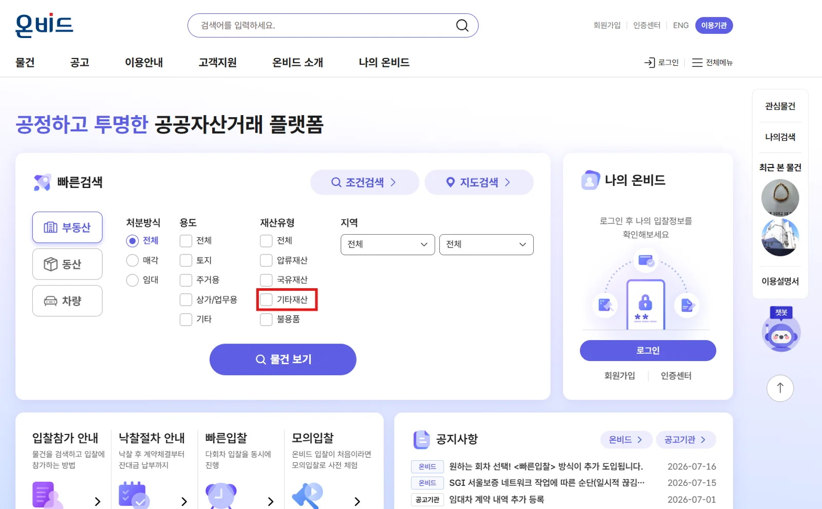
Task: Check the 압류재산 checkbox
Action: (x=266, y=260)
